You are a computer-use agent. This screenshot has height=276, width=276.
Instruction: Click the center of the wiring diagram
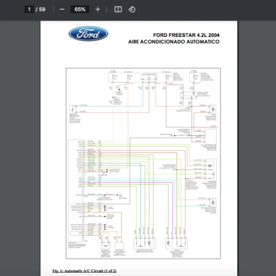tap(142, 166)
